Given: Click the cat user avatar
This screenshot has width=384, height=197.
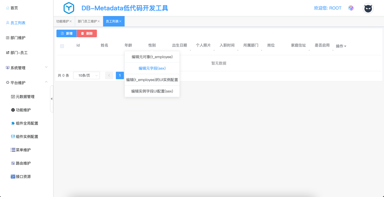Looking at the screenshot, I should 368,9.
